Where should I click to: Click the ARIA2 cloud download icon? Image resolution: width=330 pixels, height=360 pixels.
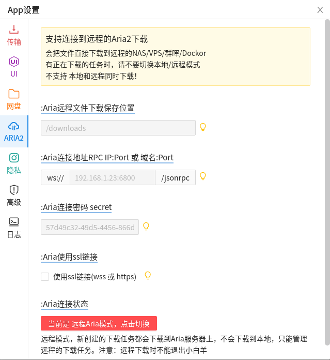tap(14, 127)
